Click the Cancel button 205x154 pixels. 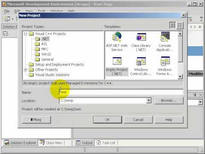point(138,120)
